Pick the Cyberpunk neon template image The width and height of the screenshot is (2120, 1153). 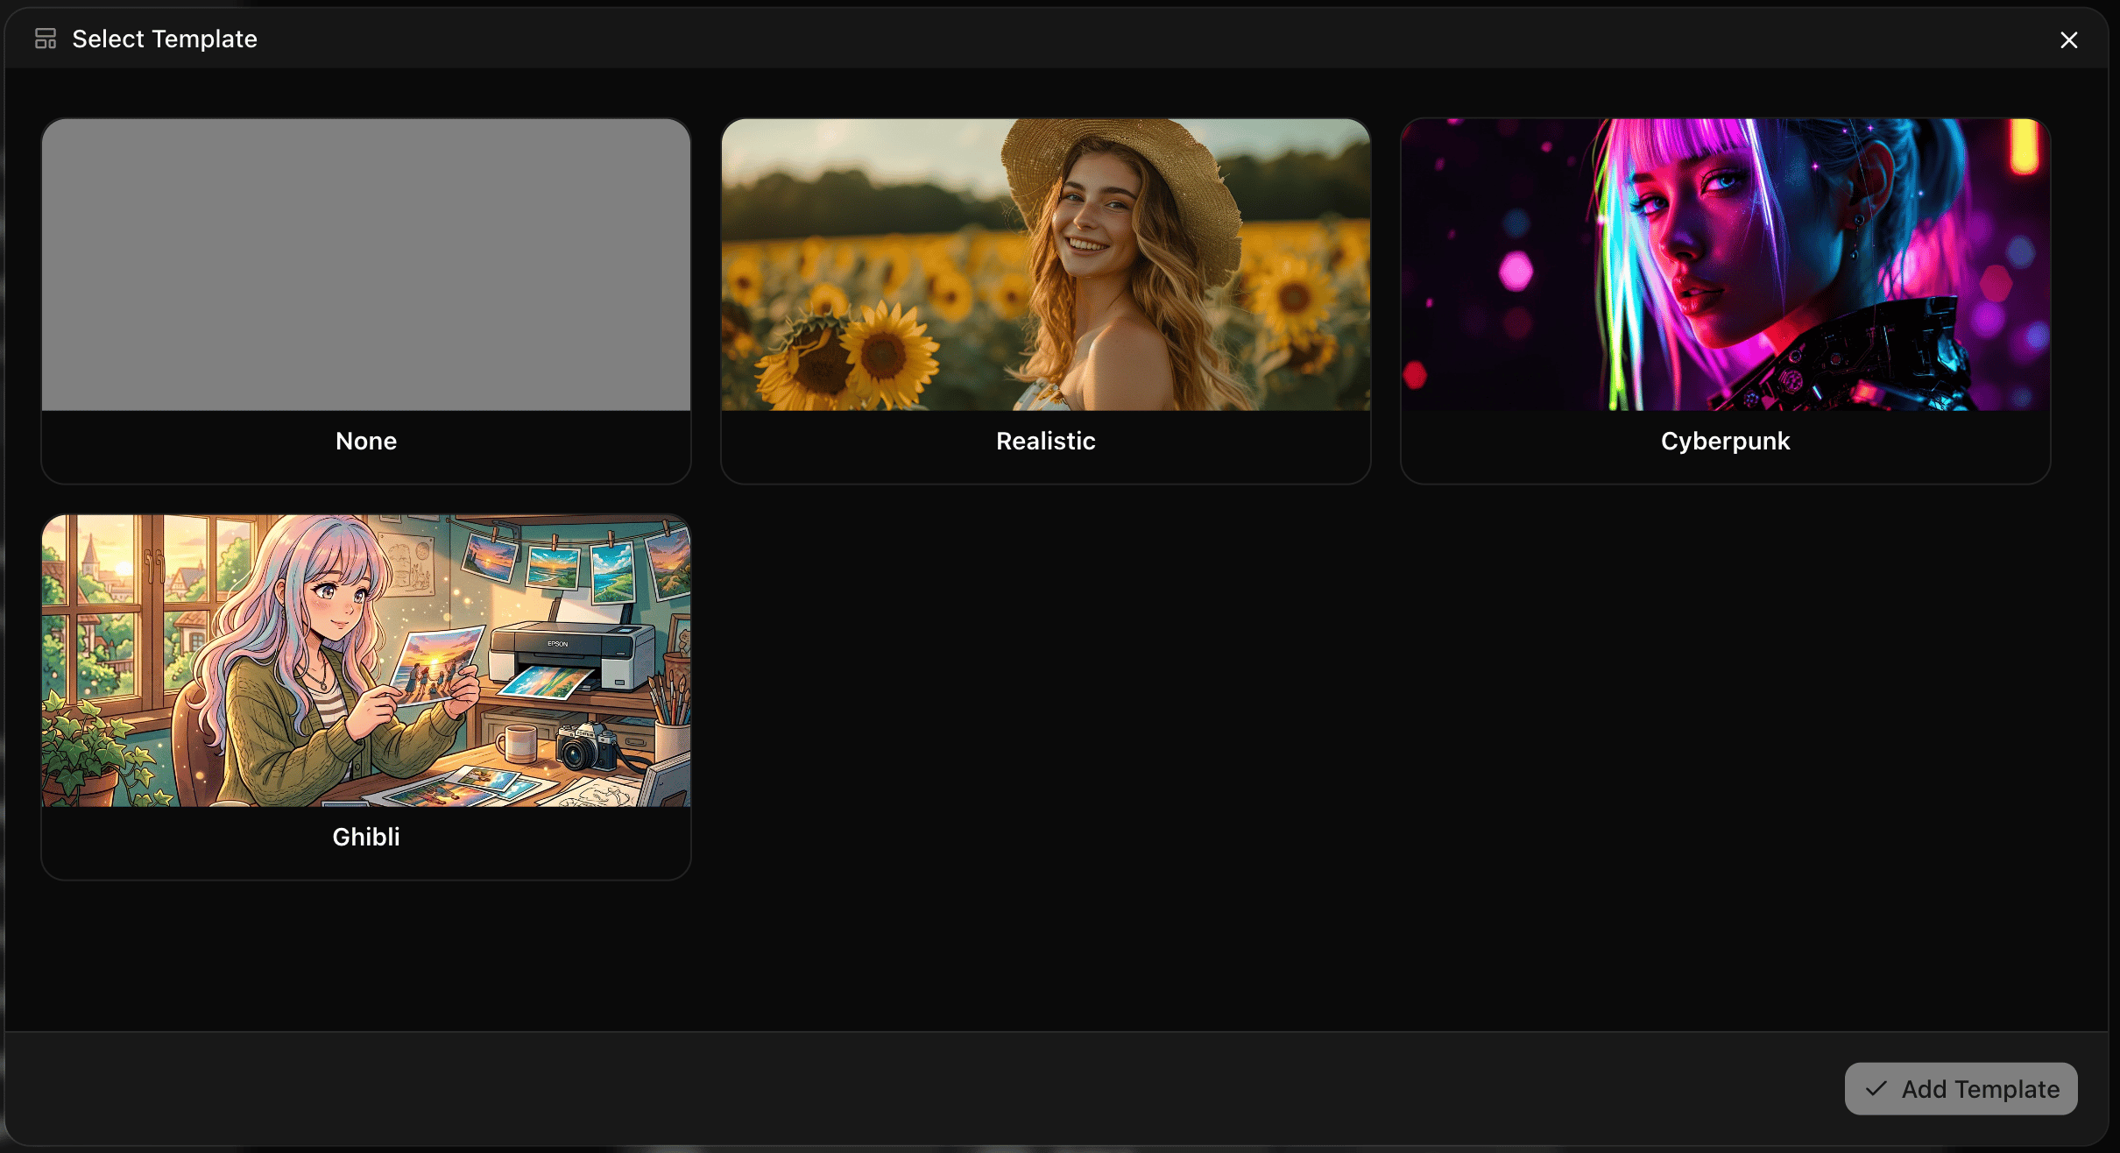pyautogui.click(x=1725, y=265)
